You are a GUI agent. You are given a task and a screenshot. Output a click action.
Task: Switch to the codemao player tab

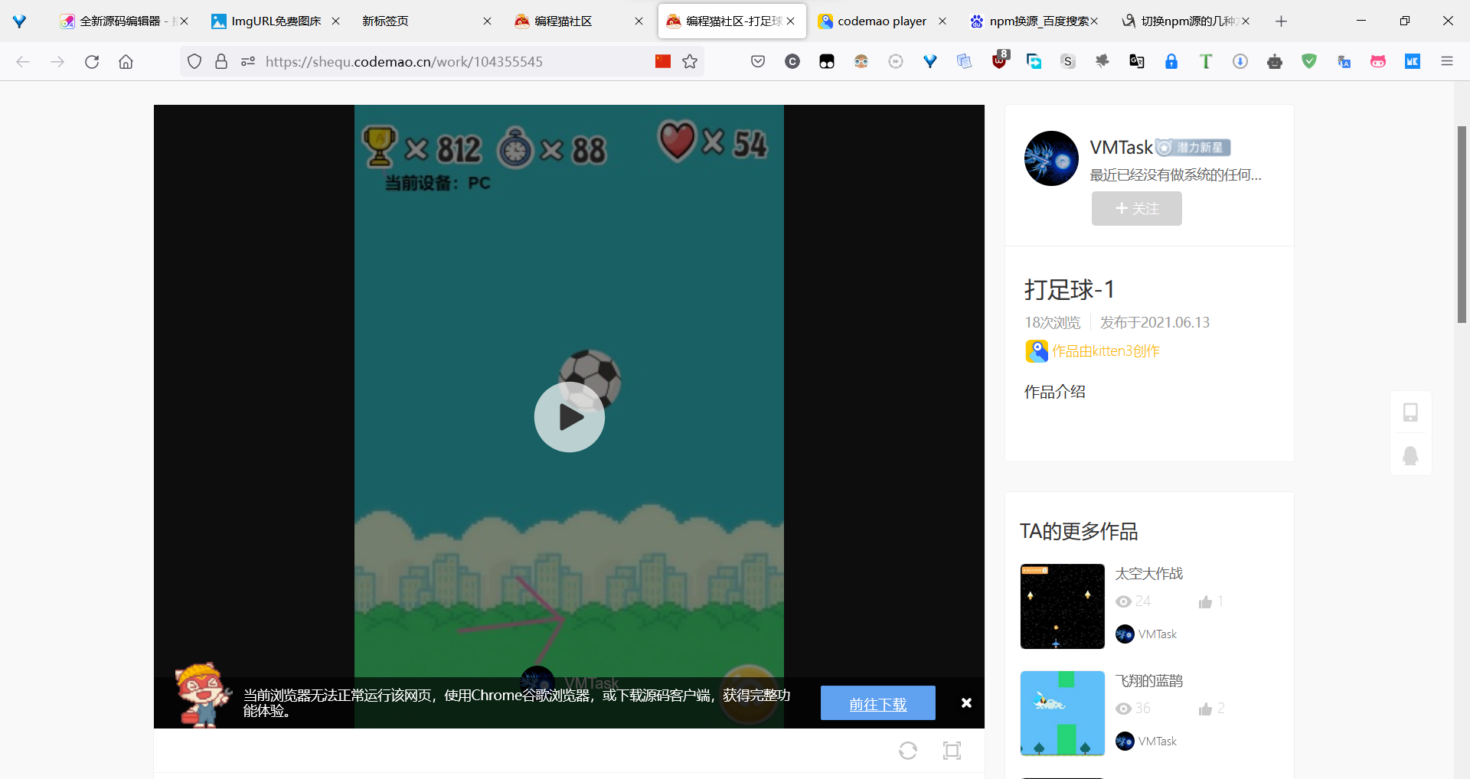coord(882,21)
